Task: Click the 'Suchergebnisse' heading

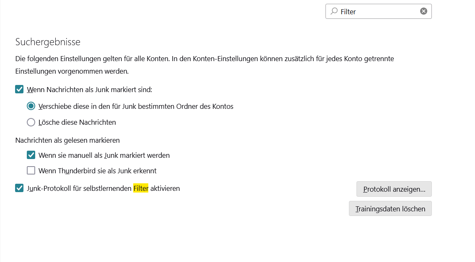Action: point(48,42)
